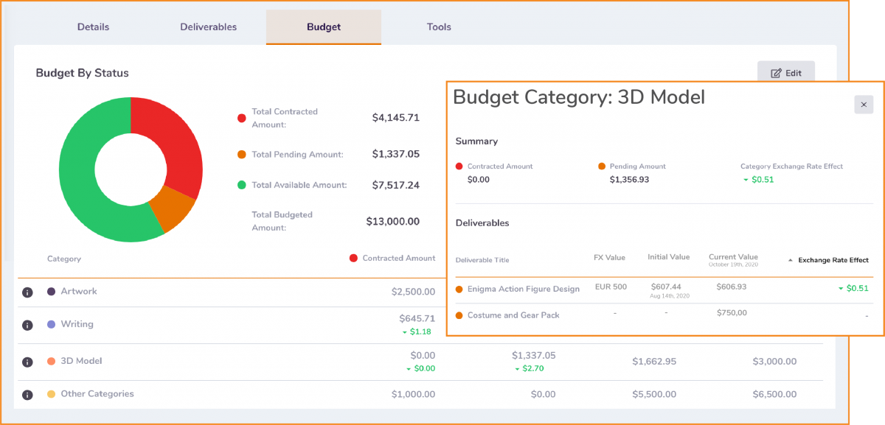The height and width of the screenshot is (425, 885).
Task: Click the Edit button
Action: [785, 73]
